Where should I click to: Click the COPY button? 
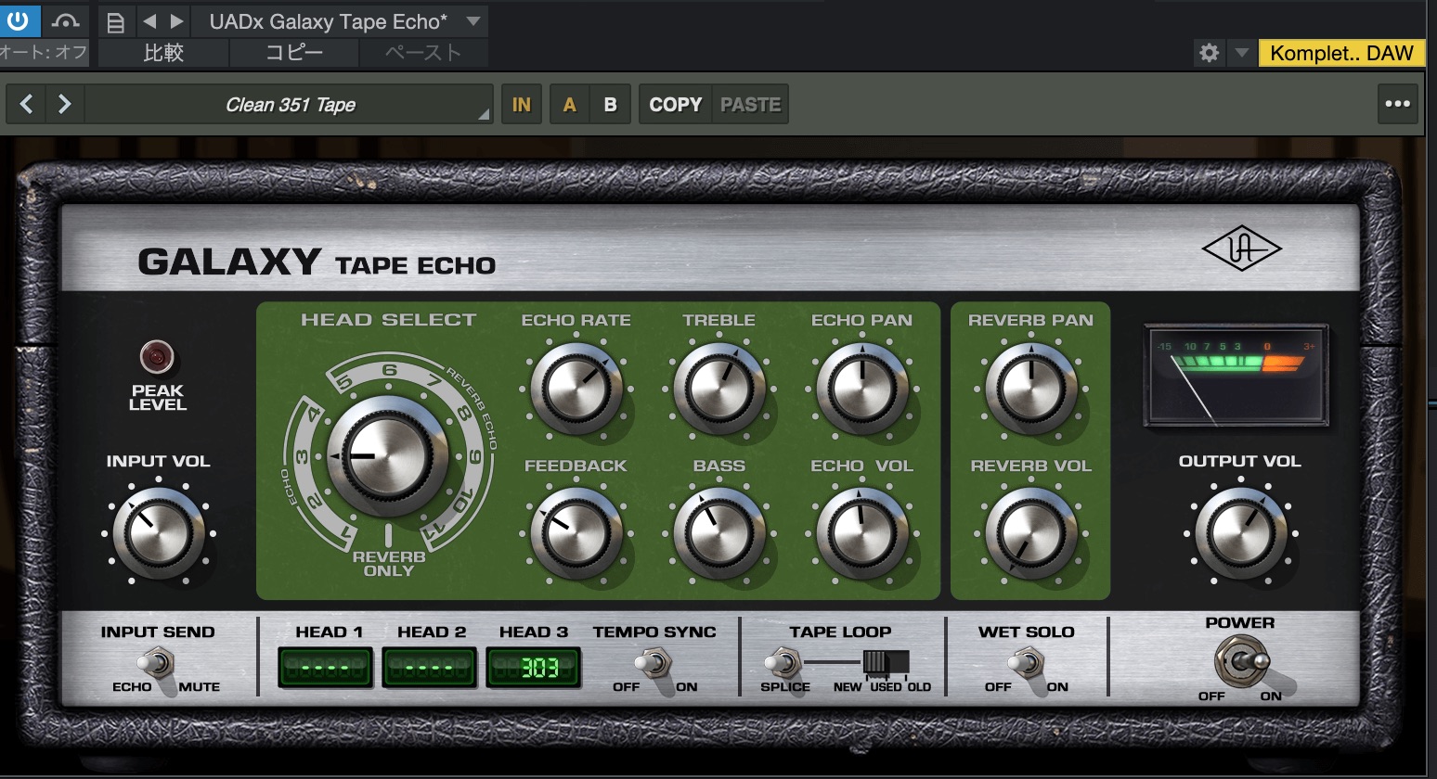point(675,105)
